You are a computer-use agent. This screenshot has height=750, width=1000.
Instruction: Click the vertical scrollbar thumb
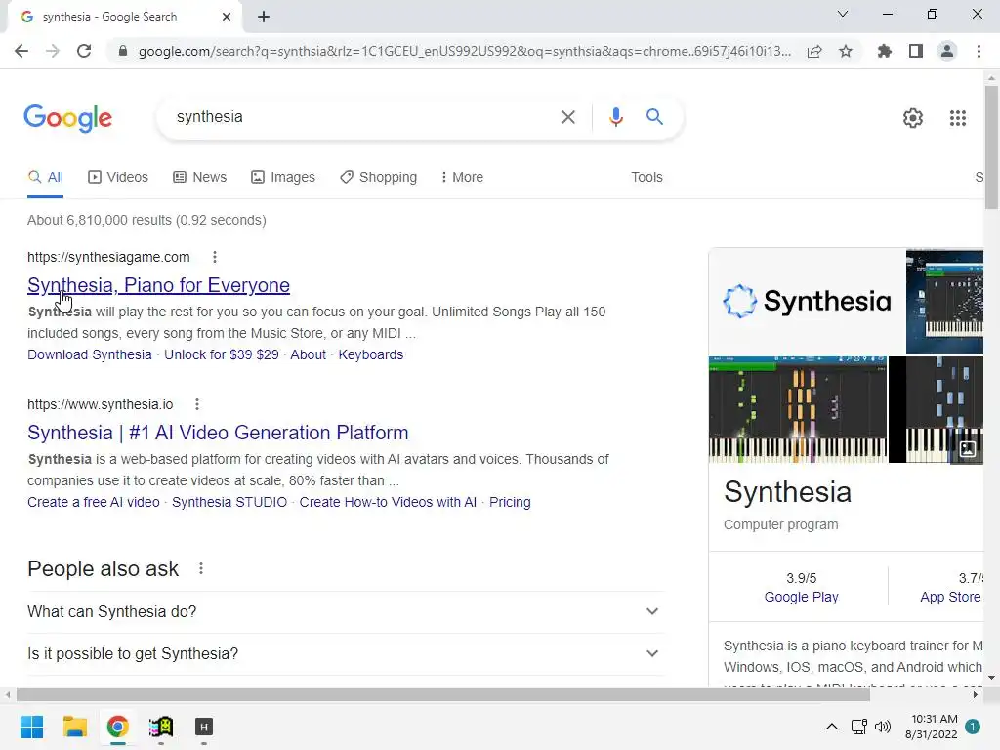point(991,147)
